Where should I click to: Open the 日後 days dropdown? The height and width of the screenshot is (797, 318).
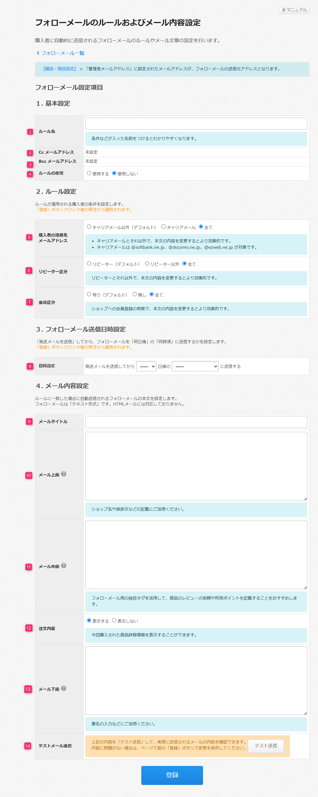point(146,366)
